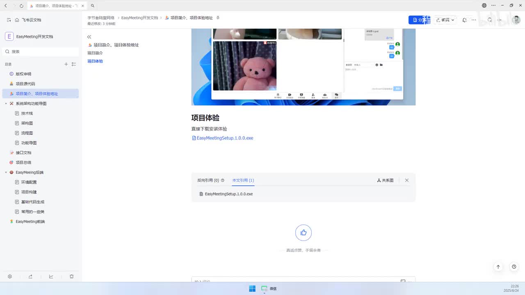Select the browser tab 项目简介、项目体验地址
Image resolution: width=525 pixels, height=295 pixels.
coord(57,6)
